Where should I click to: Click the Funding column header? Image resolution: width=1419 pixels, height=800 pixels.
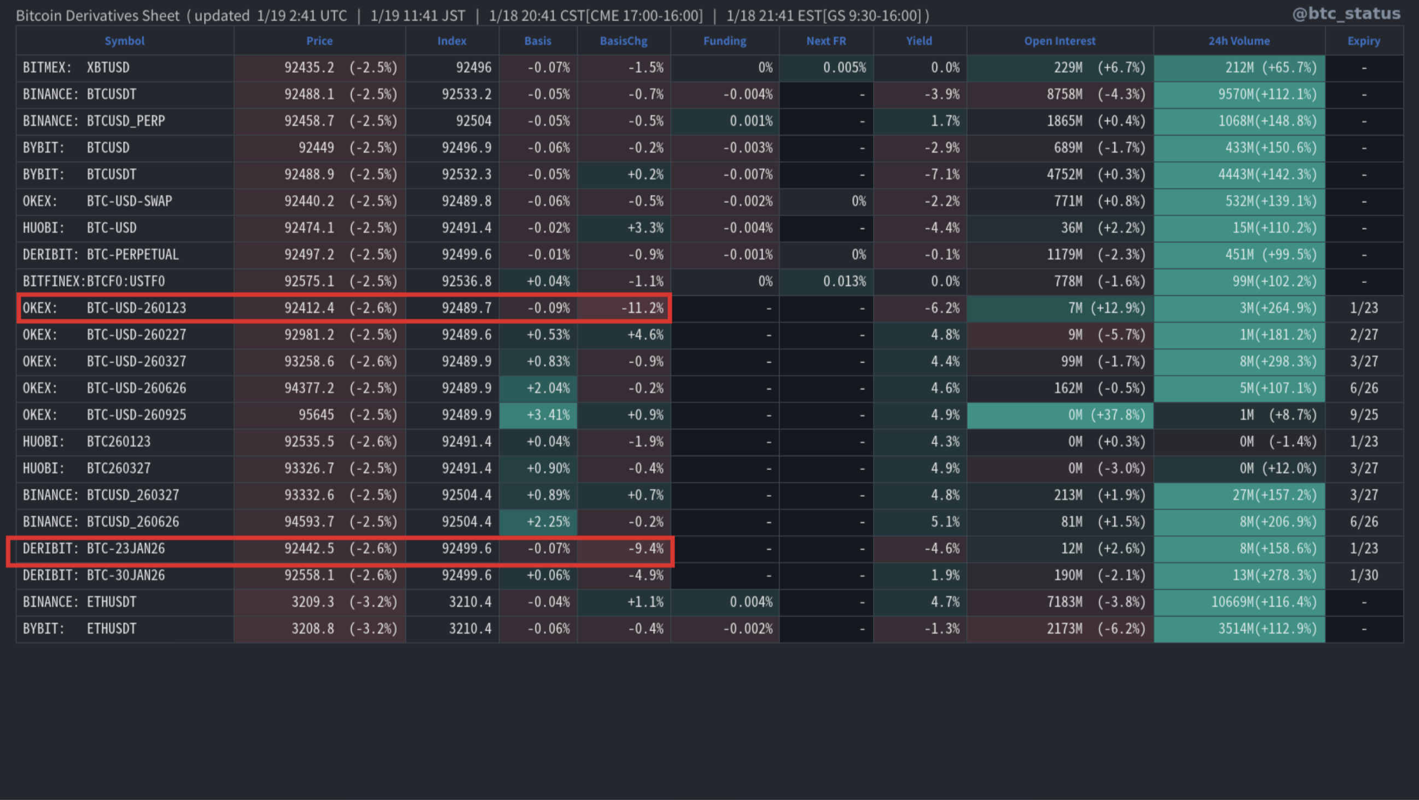point(724,41)
